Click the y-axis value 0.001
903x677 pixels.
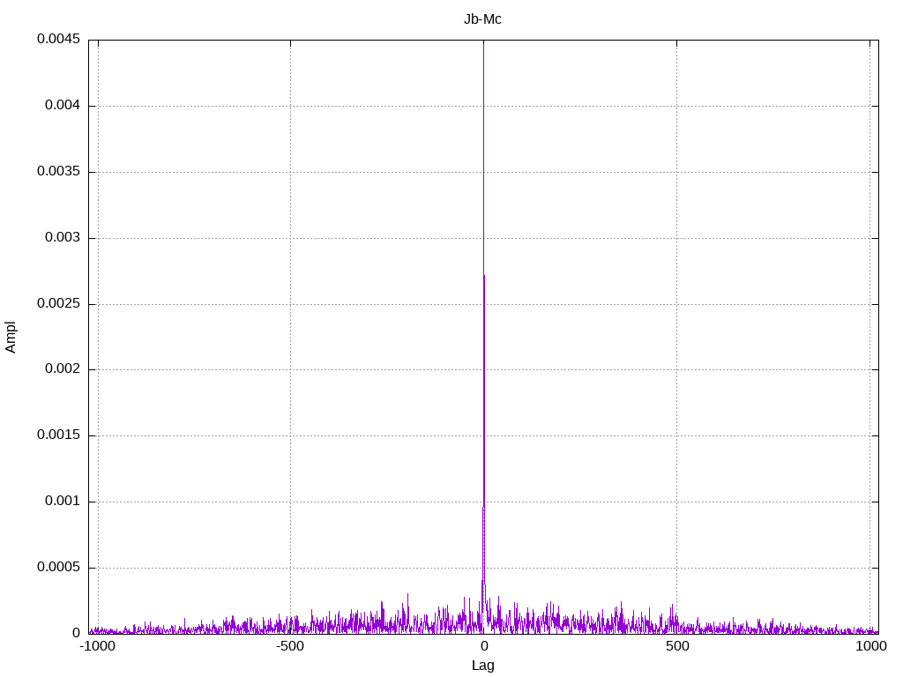(63, 501)
